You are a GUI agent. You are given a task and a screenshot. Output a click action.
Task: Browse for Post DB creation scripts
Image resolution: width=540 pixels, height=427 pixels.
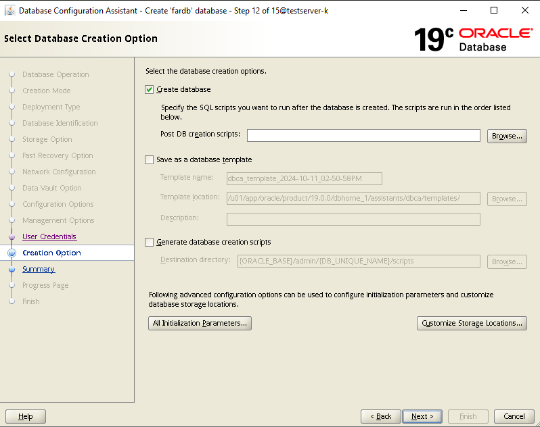pos(507,136)
